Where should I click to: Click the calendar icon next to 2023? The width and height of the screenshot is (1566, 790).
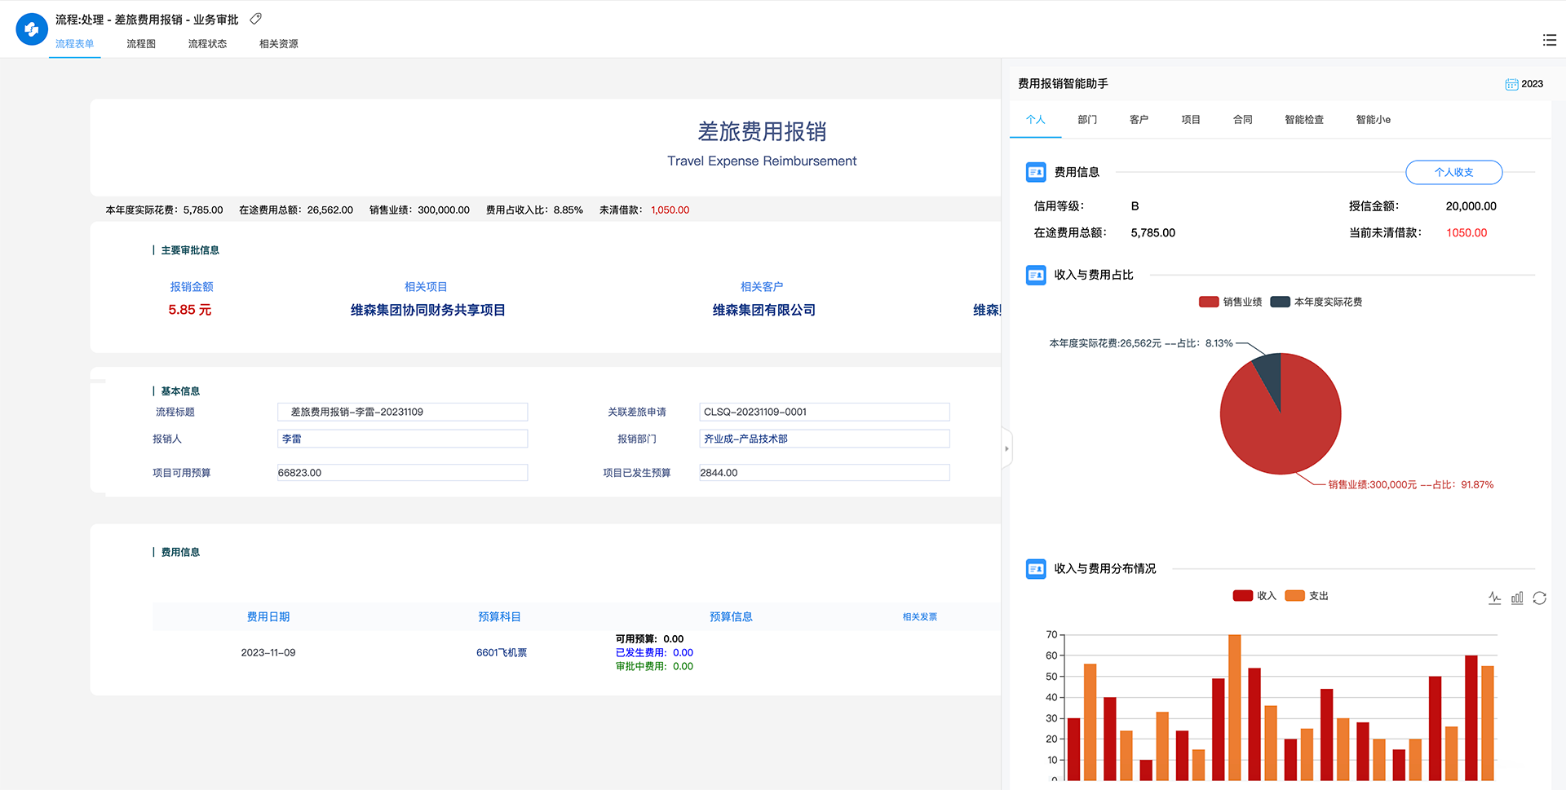click(x=1511, y=84)
